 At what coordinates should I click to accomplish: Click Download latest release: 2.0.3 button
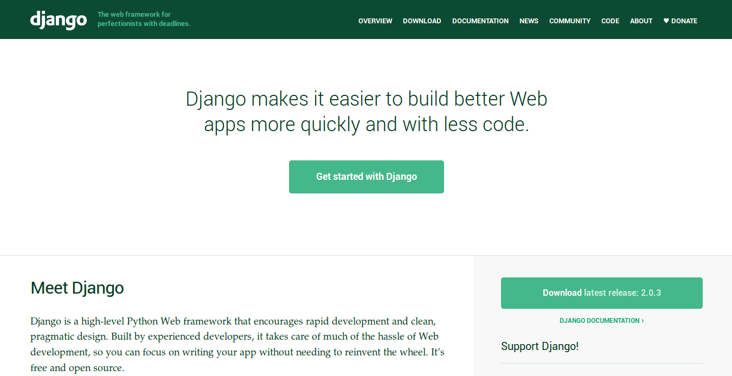(x=602, y=293)
